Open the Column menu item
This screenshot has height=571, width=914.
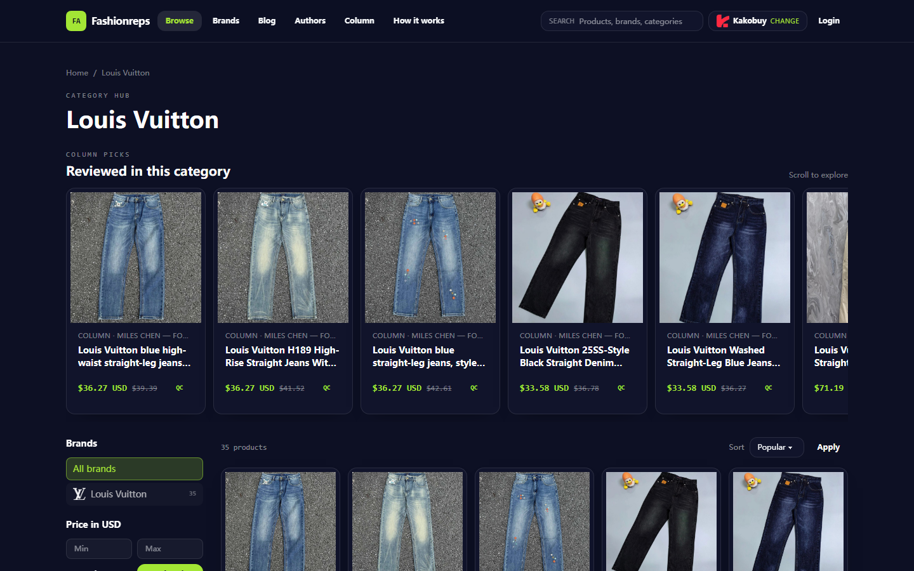[359, 21]
